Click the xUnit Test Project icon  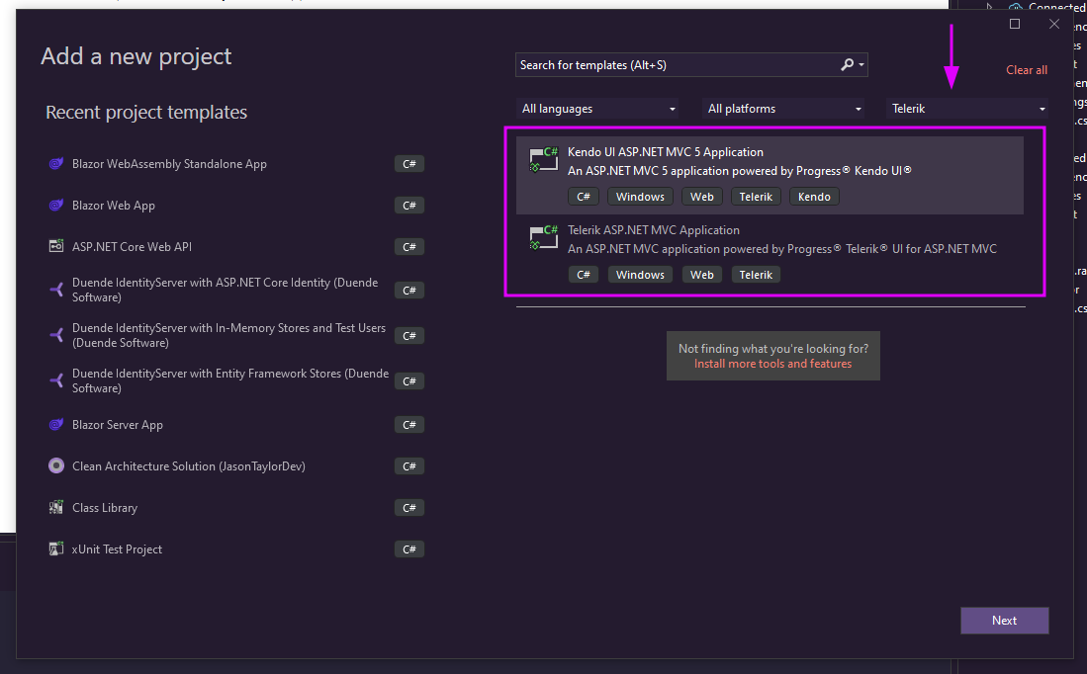point(56,549)
